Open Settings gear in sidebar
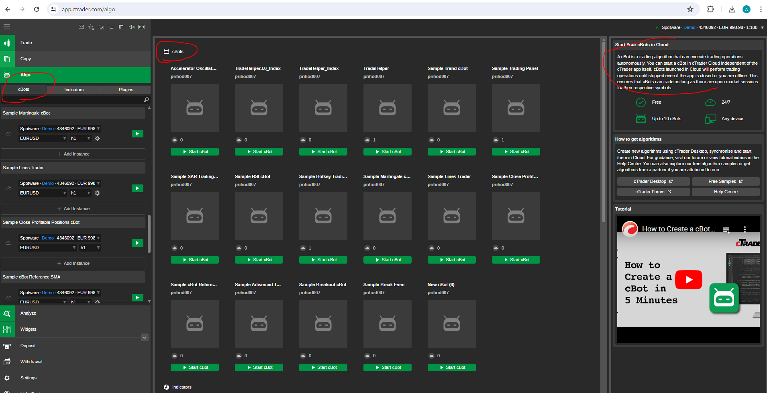Viewport: 767px width, 393px height. tap(7, 378)
